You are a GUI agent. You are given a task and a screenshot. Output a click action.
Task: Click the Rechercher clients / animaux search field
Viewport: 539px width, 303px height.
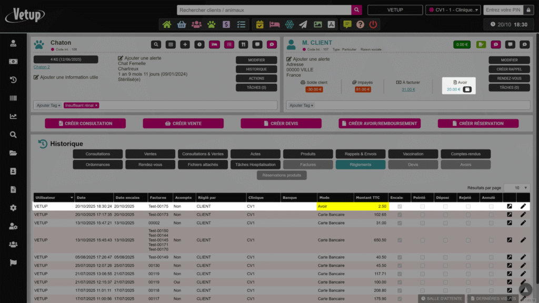click(x=264, y=10)
